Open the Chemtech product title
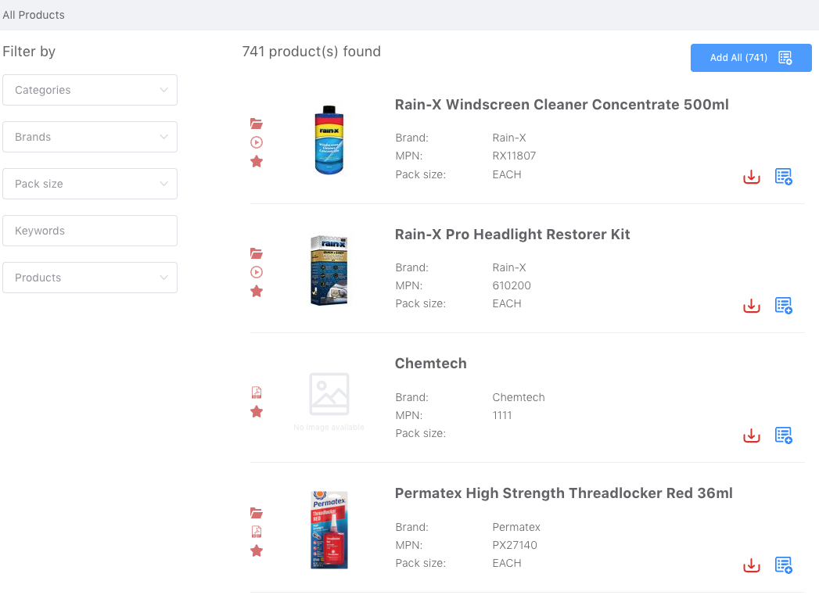 click(x=430, y=364)
